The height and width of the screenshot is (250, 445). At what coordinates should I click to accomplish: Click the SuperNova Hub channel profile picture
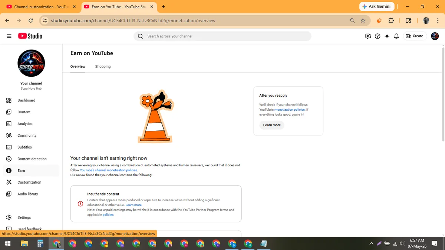[31, 63]
